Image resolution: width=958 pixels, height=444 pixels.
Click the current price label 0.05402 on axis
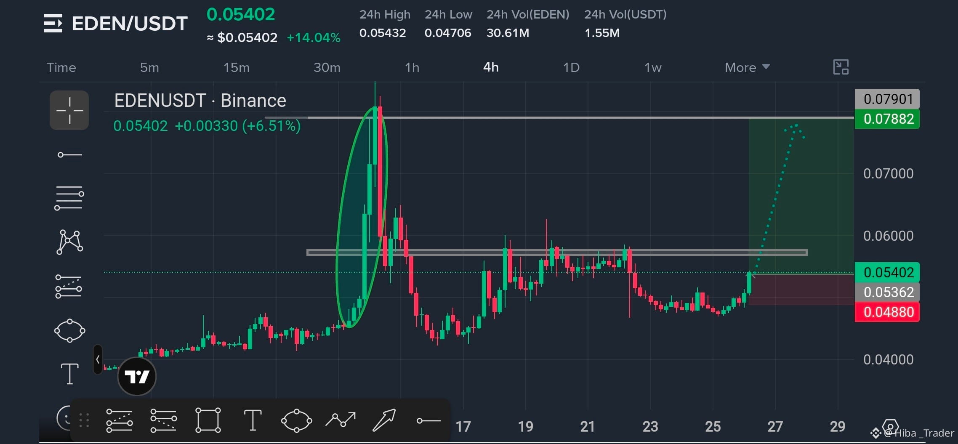click(887, 272)
